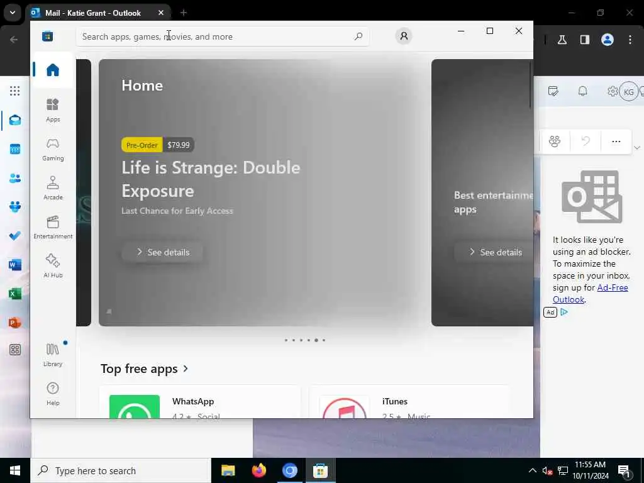Show hidden system tray icons

pos(532,470)
